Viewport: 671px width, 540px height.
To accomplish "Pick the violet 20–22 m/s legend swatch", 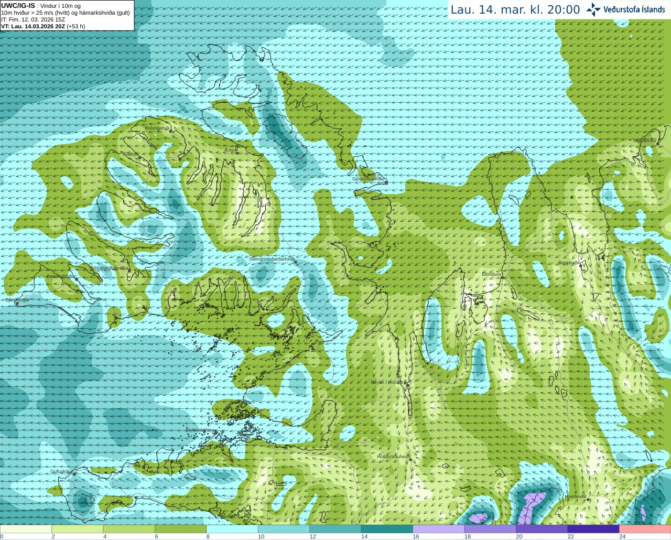I will tap(542, 529).
